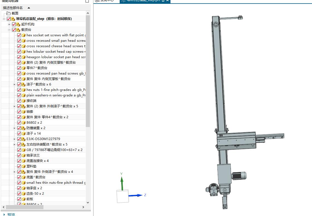Toggle visibility checkbox for 载货台
This screenshot has height=216, width=312.
click(x=14, y=30)
